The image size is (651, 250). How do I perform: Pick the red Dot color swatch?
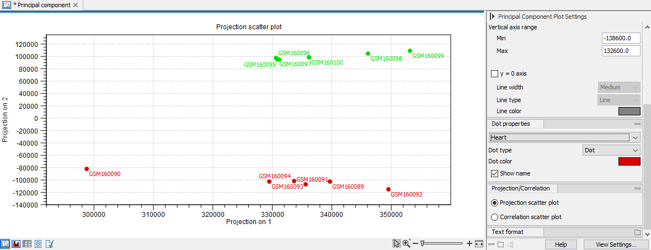pyautogui.click(x=629, y=161)
